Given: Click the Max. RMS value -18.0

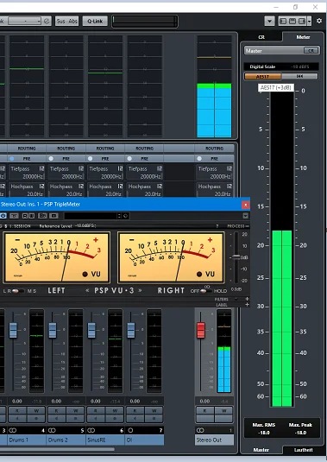Looking at the screenshot, I should pyautogui.click(x=264, y=433).
